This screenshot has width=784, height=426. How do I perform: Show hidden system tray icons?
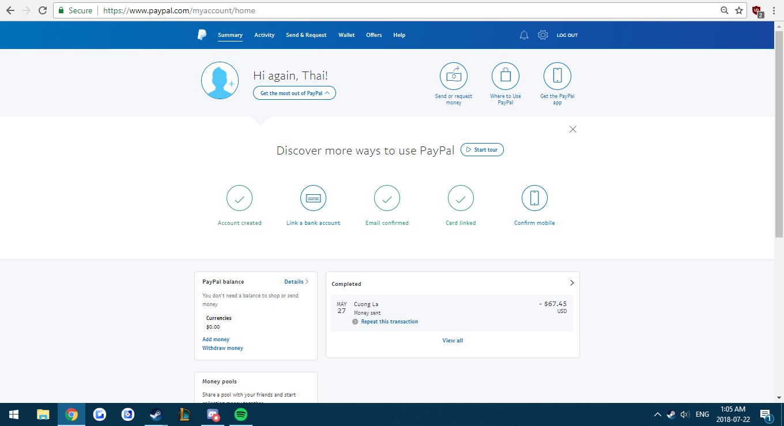pos(657,414)
